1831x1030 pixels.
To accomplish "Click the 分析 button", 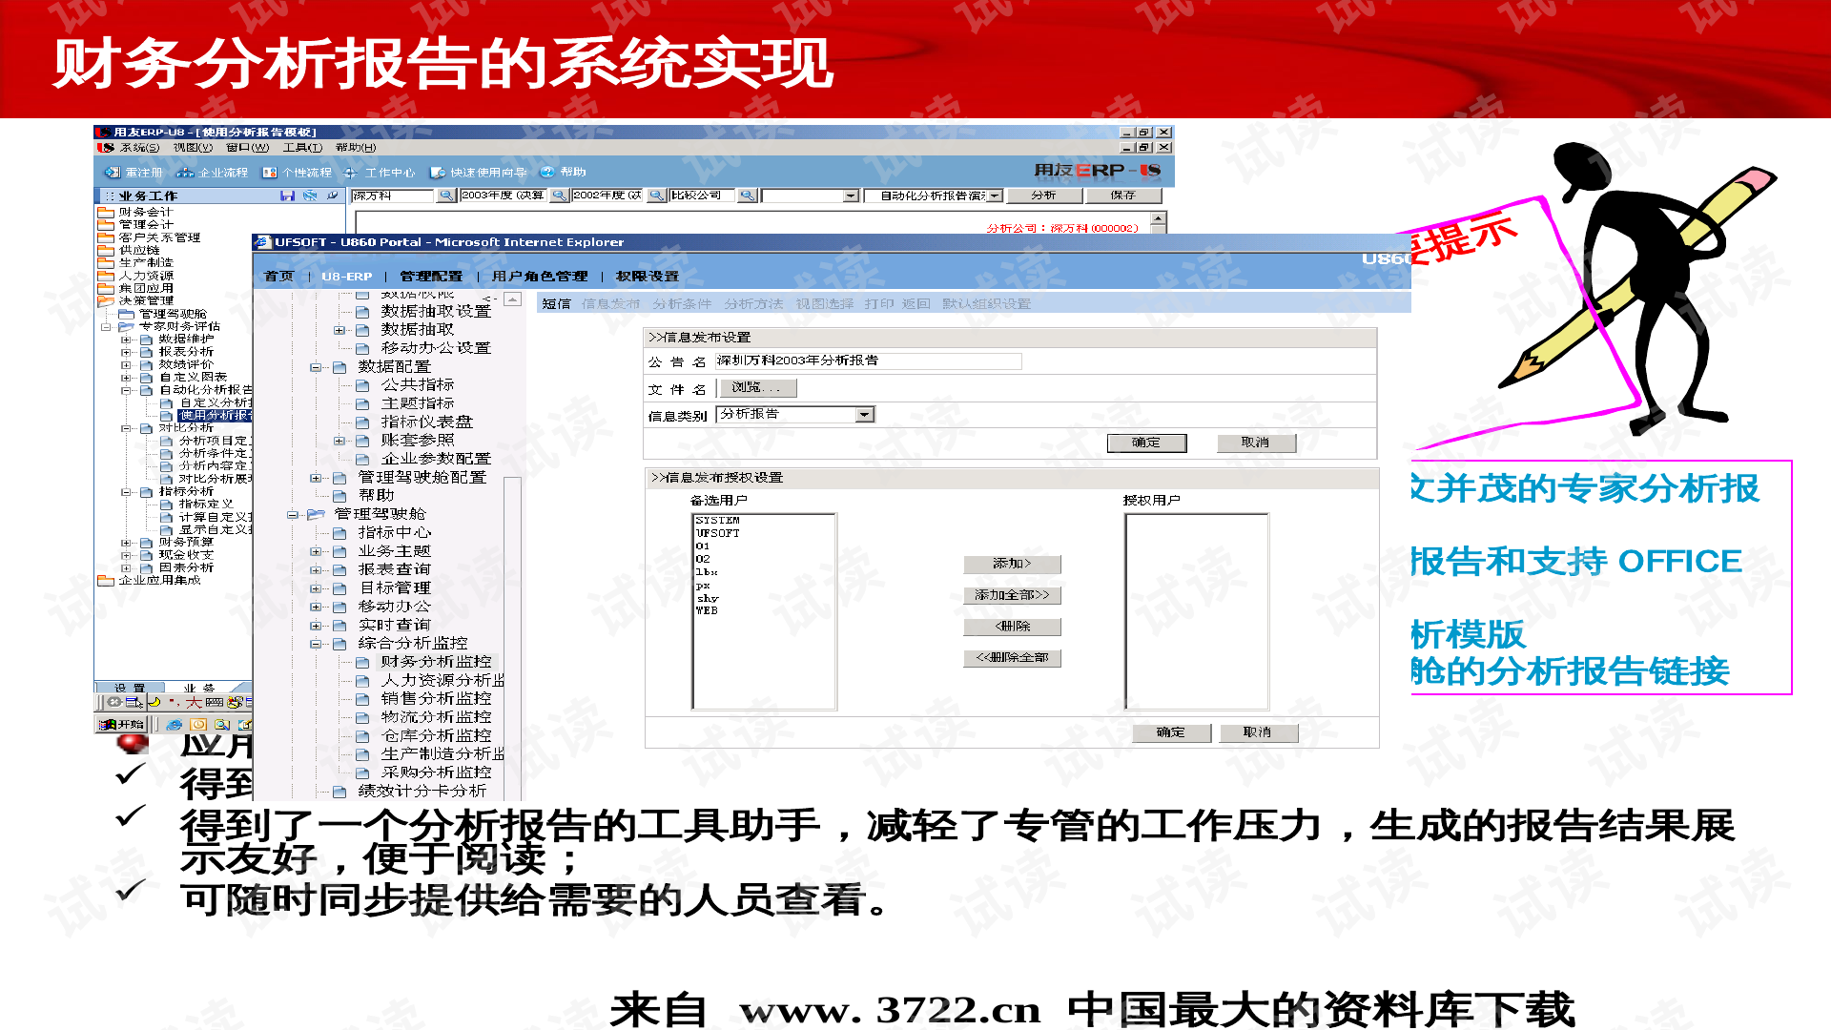I will click(1043, 196).
